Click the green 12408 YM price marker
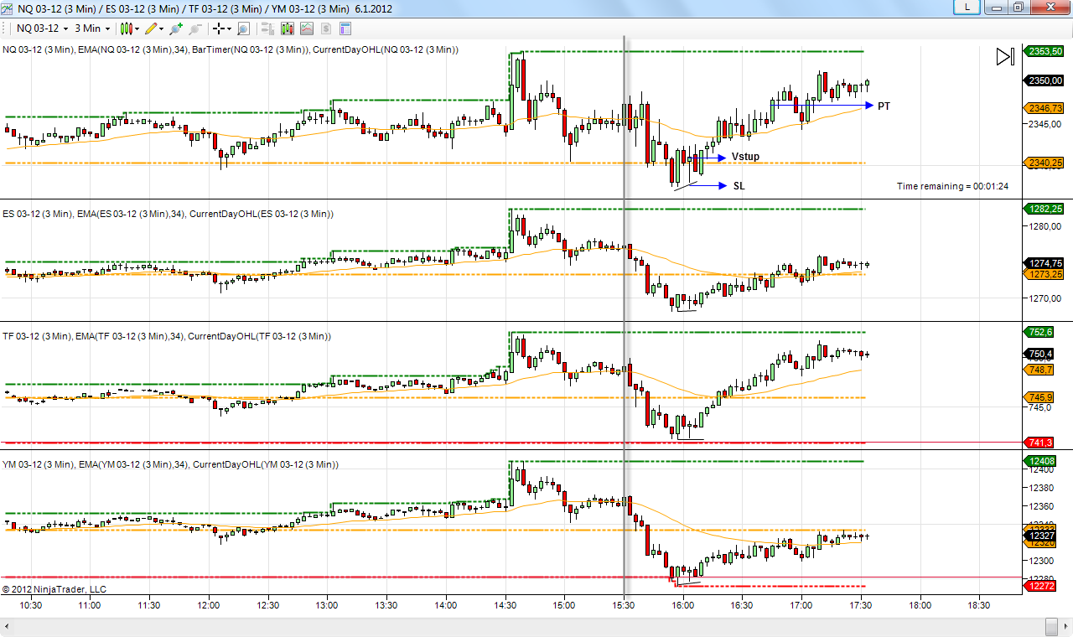 tap(1040, 461)
